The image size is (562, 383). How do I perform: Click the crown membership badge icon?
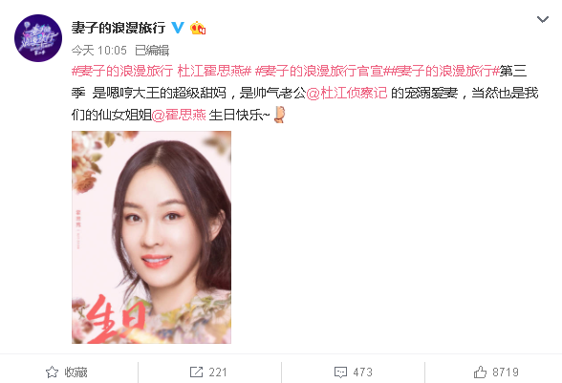[x=198, y=28]
